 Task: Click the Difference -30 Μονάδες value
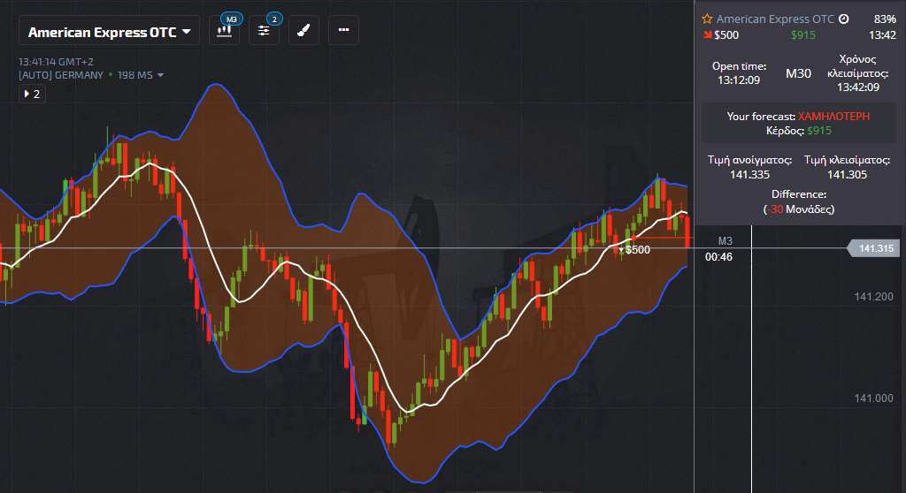pyautogui.click(x=799, y=209)
